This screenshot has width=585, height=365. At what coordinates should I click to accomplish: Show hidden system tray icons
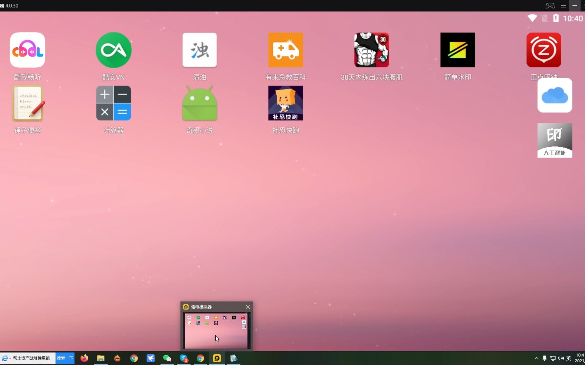pos(537,358)
